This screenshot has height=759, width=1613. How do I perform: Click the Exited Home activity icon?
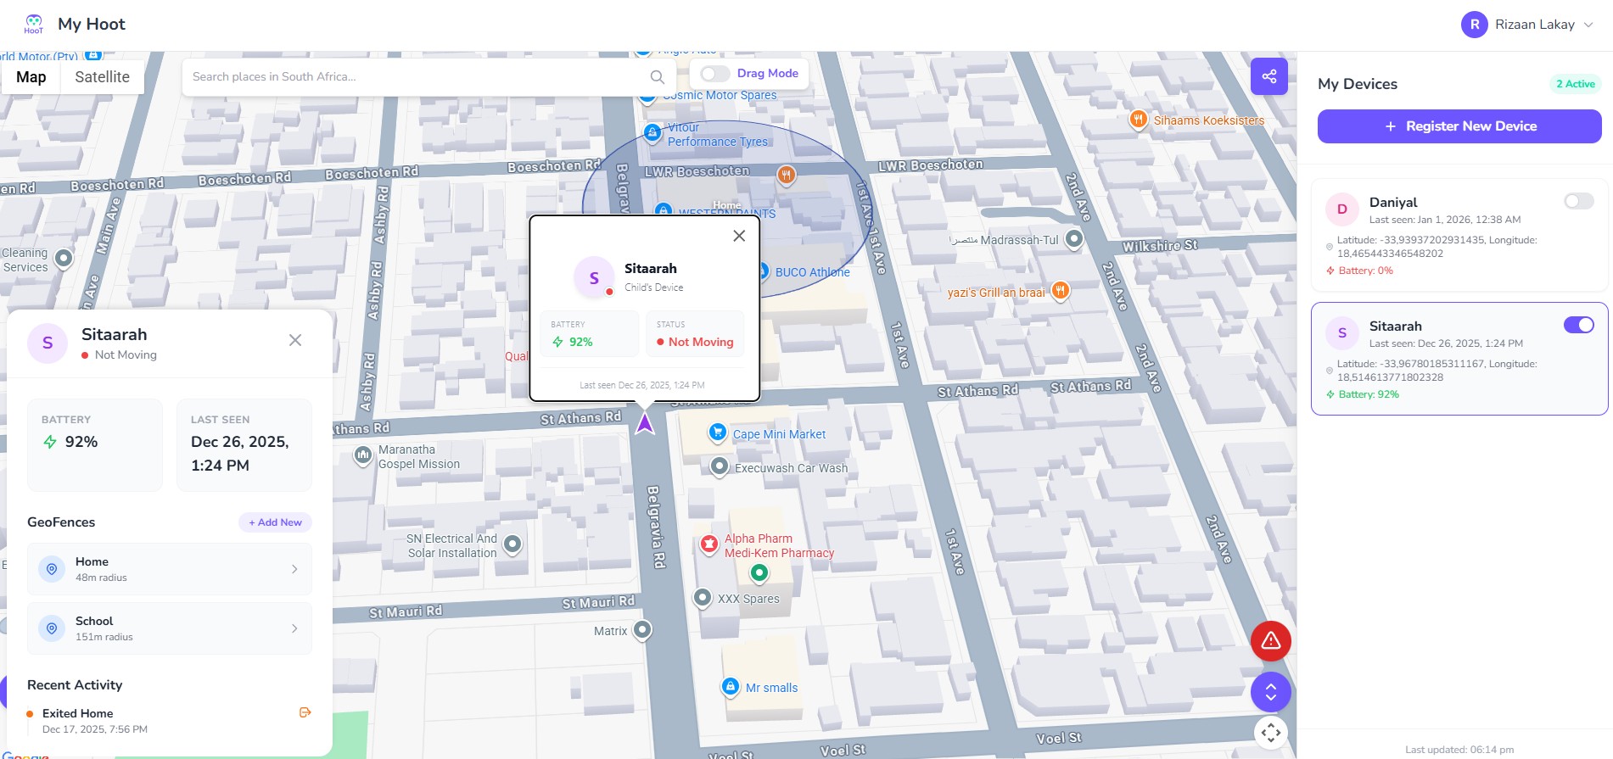click(305, 712)
